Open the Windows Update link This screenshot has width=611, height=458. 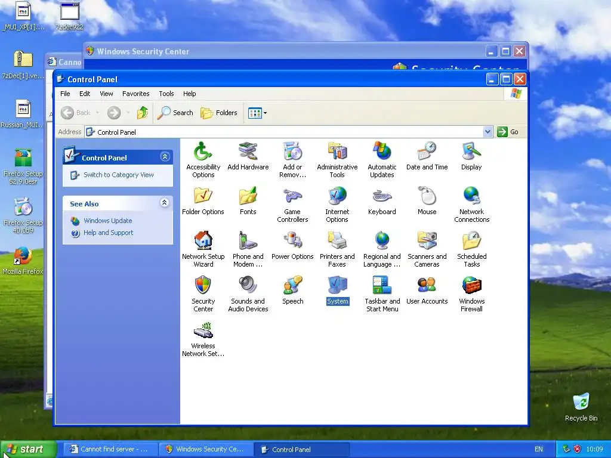pos(107,221)
